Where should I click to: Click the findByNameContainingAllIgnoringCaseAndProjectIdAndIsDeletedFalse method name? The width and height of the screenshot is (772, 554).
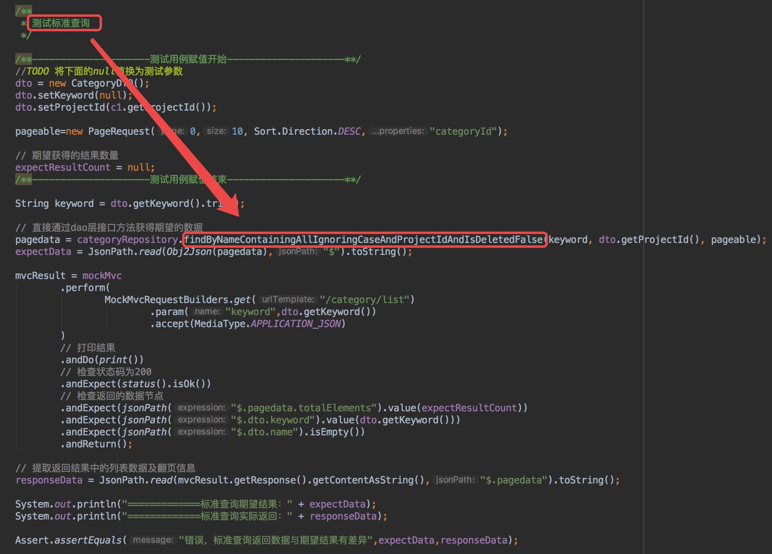point(364,240)
